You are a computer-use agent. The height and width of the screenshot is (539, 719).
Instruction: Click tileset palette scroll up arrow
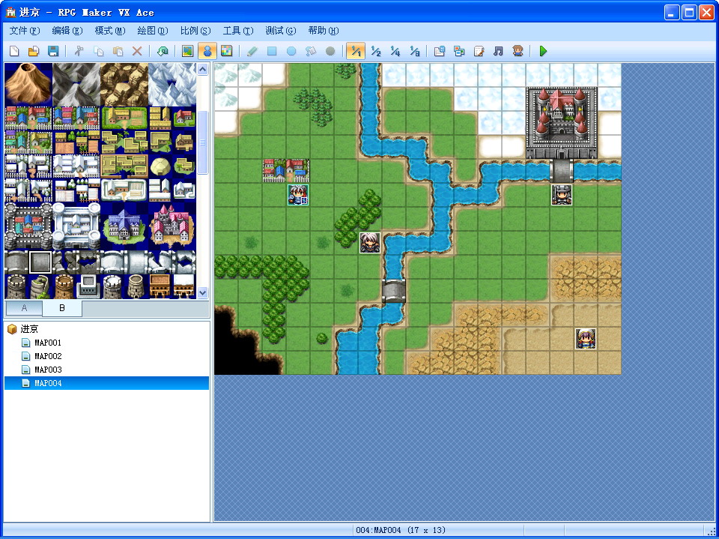click(x=203, y=69)
